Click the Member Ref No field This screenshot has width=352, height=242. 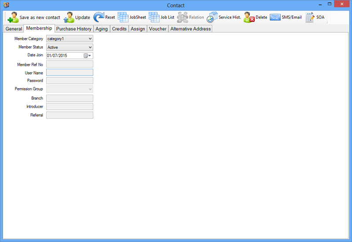[70, 64]
